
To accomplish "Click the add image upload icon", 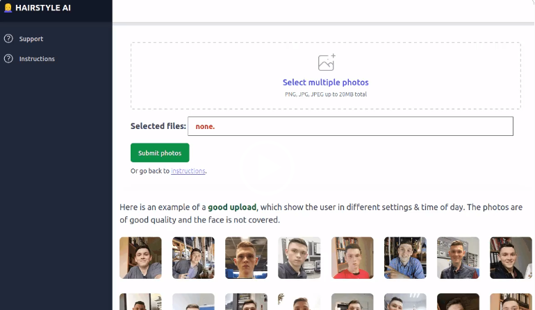I will pos(327,62).
